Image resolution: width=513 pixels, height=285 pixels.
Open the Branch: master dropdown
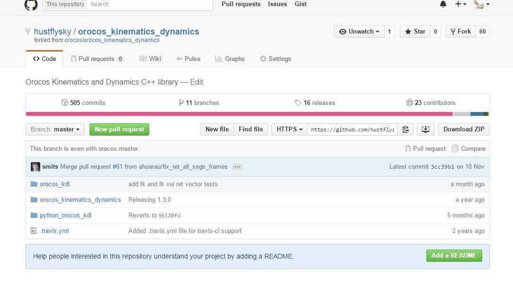(55, 130)
